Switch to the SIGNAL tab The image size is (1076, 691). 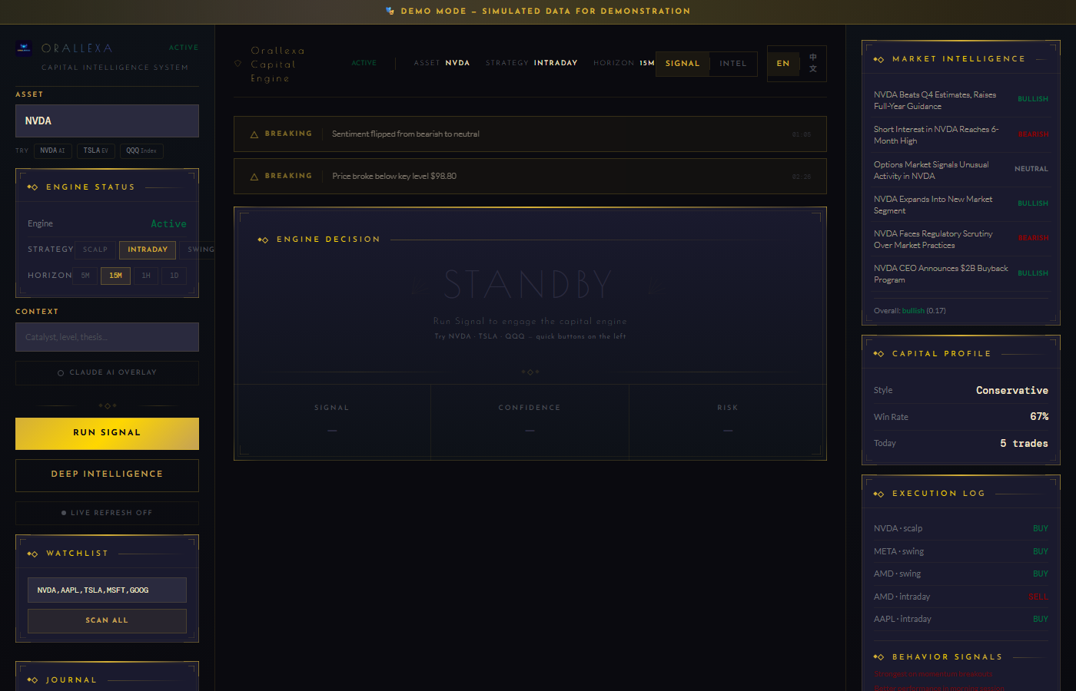pyautogui.click(x=682, y=64)
